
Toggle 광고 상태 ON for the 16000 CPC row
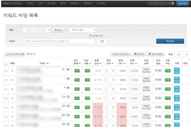coord(77,117)
